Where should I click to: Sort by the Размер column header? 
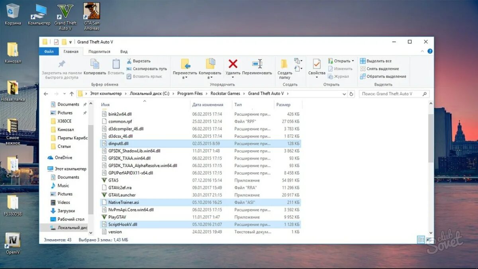point(288,104)
